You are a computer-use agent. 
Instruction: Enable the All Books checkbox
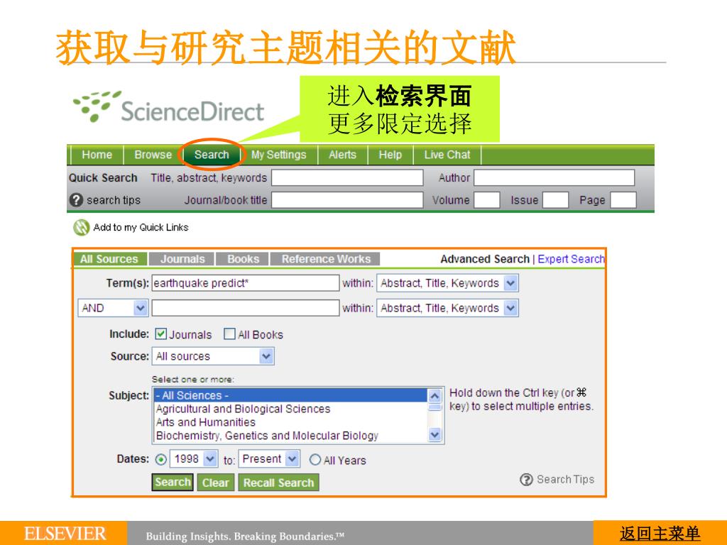229,334
